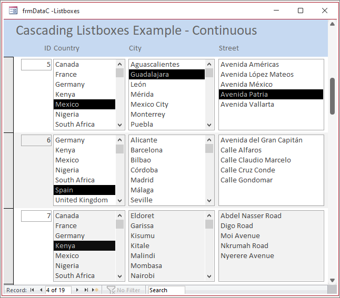This screenshot has height=298, width=340.
Task: Select Spain in record 6 Country list
Action: 84,190
